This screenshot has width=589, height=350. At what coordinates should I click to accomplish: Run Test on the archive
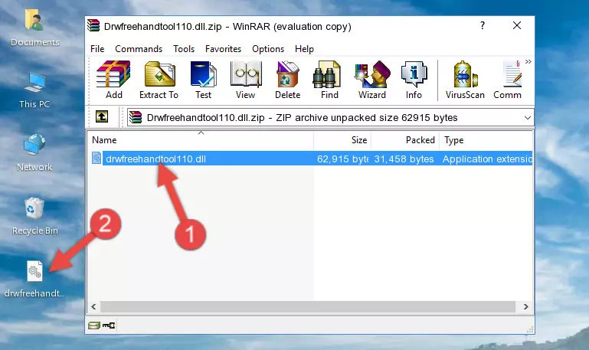tap(203, 80)
